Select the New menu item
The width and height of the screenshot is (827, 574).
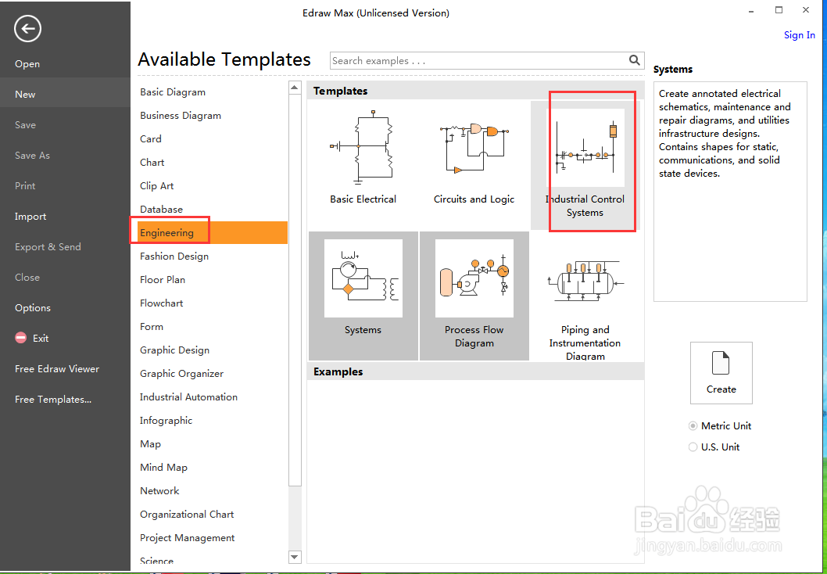click(x=66, y=95)
